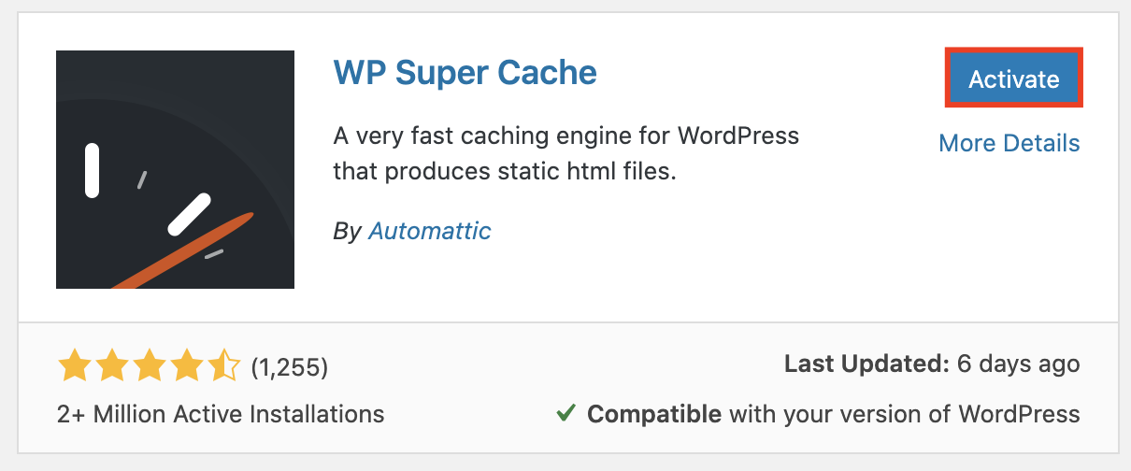Image resolution: width=1131 pixels, height=471 pixels.
Task: Select the fourth rating star
Action: (187, 367)
